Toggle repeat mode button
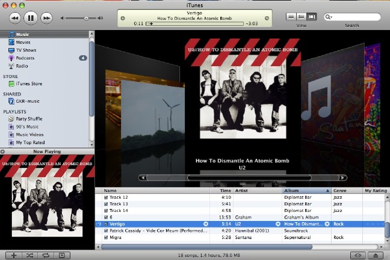 46,255
